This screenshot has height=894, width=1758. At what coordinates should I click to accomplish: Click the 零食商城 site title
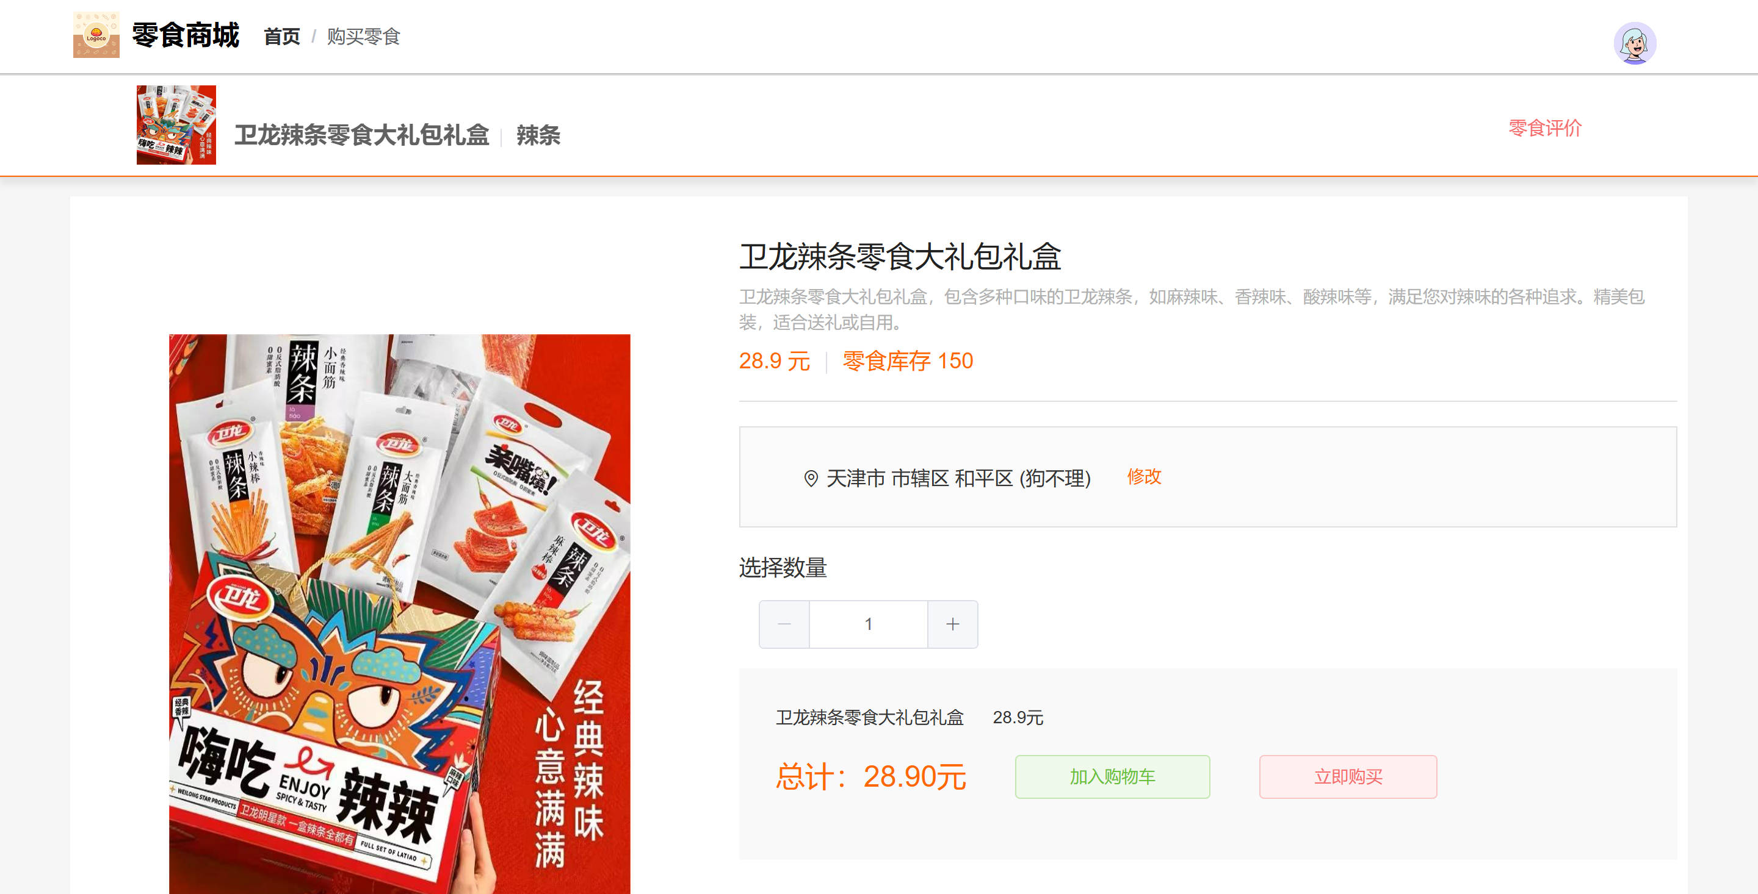tap(186, 35)
